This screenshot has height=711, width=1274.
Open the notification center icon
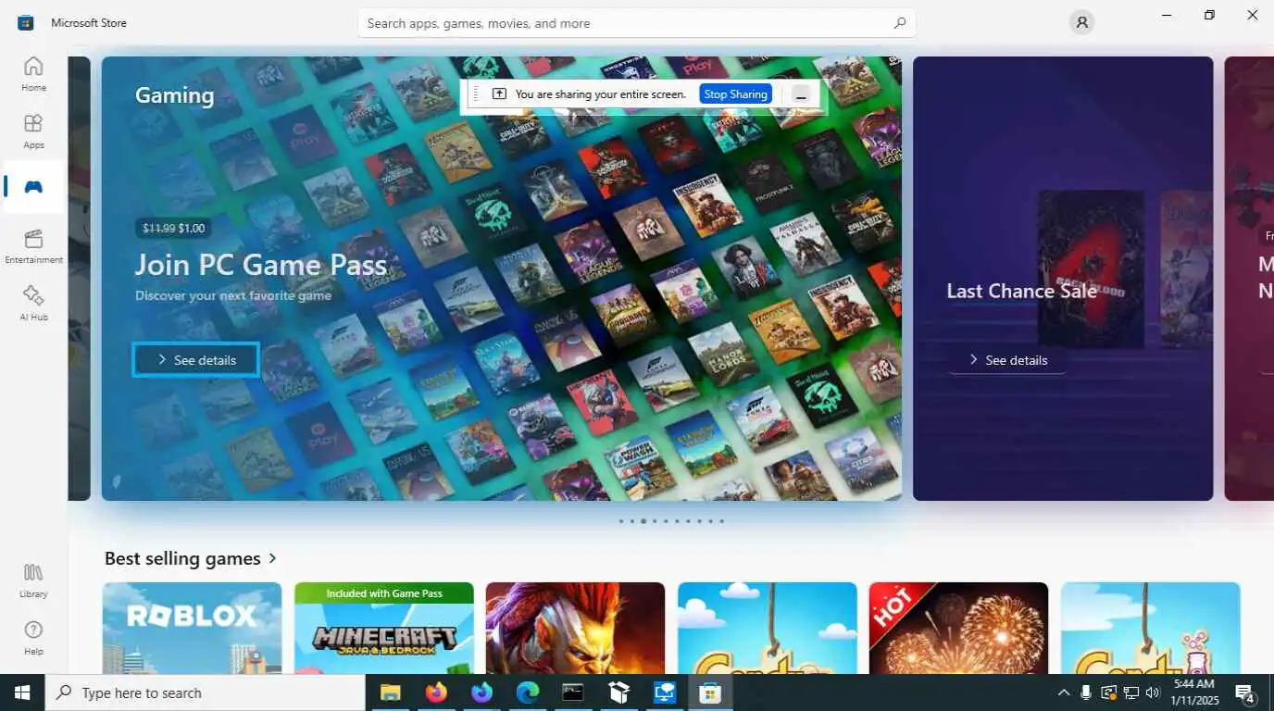[x=1245, y=692]
